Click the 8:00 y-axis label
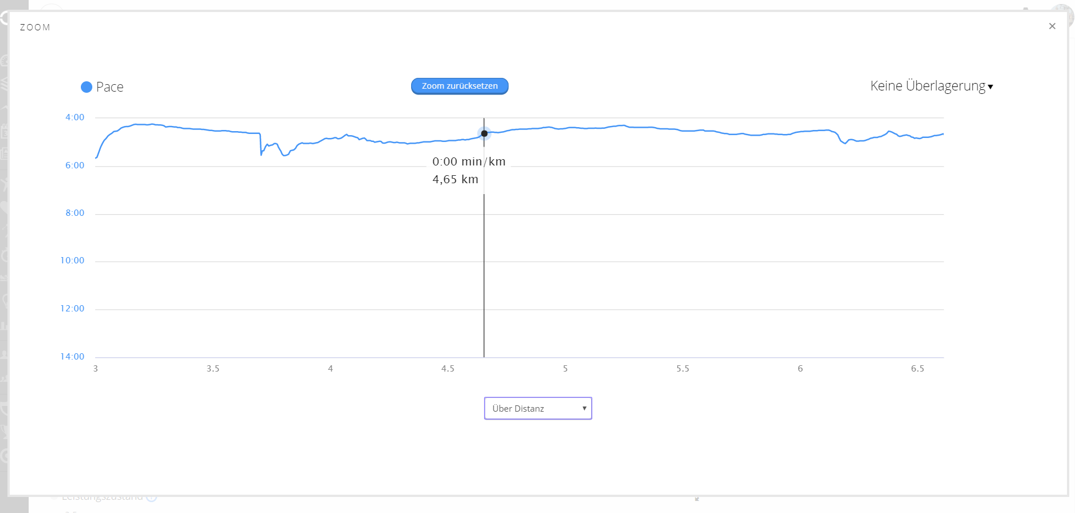The width and height of the screenshot is (1075, 513). tap(75, 213)
